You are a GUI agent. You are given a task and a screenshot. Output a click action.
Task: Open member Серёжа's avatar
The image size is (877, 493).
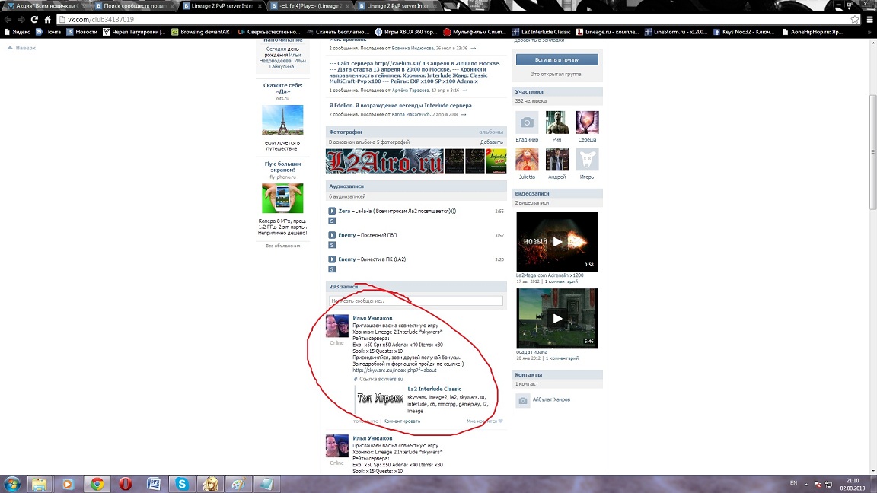[x=587, y=122]
